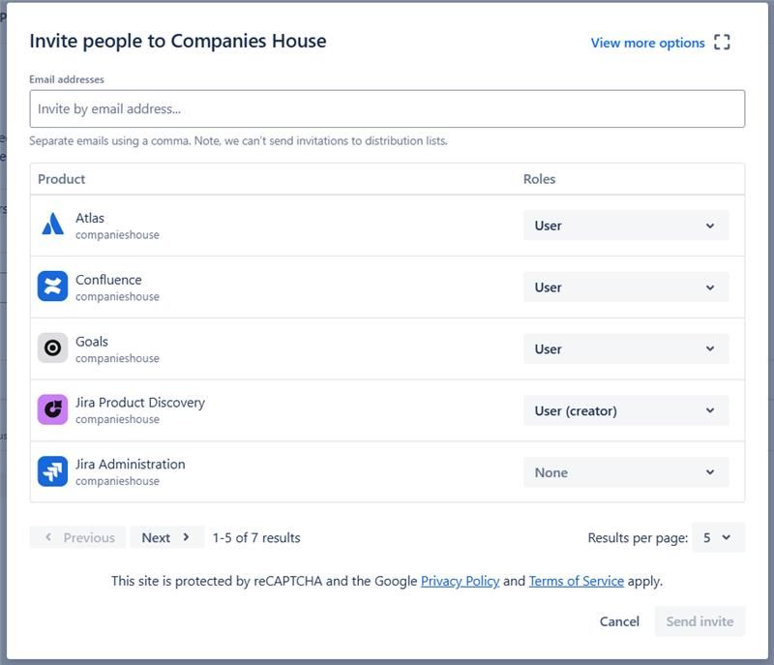The image size is (774, 665).
Task: Open the Confluence role dropdown
Action: [626, 287]
